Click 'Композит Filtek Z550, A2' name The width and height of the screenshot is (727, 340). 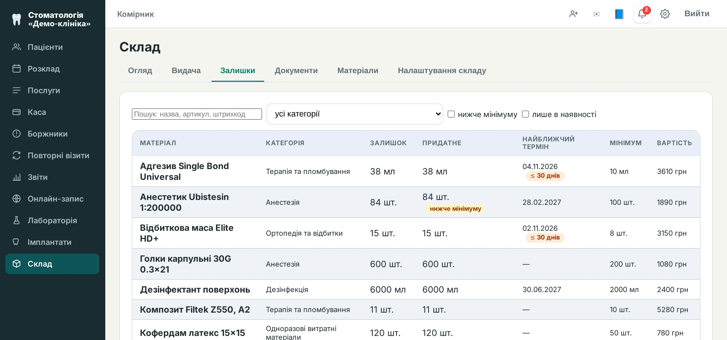coord(195,310)
